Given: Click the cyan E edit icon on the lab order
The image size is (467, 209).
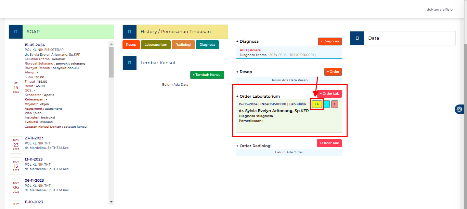Looking at the screenshot, I should [326, 104].
